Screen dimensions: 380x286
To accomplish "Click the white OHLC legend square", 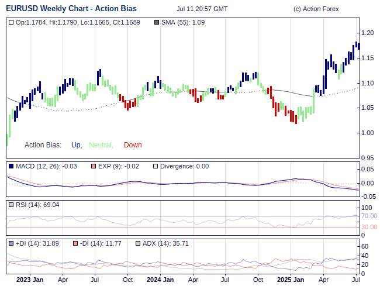I will coord(11,22).
